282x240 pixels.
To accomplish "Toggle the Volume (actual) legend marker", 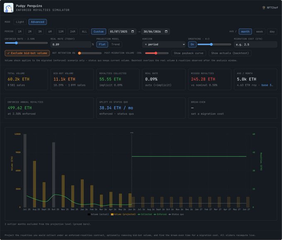I will click(89, 214).
